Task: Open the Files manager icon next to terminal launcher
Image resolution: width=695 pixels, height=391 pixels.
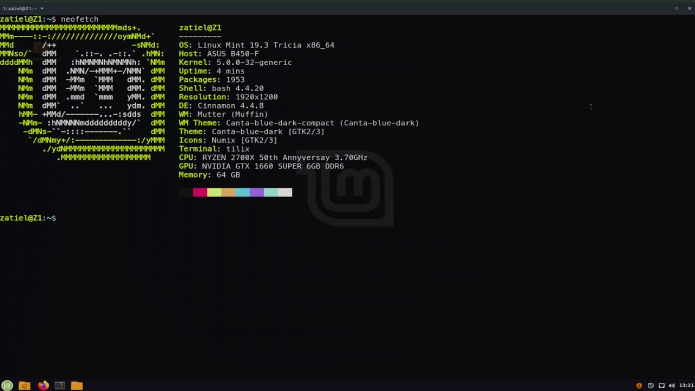Action: (77, 386)
